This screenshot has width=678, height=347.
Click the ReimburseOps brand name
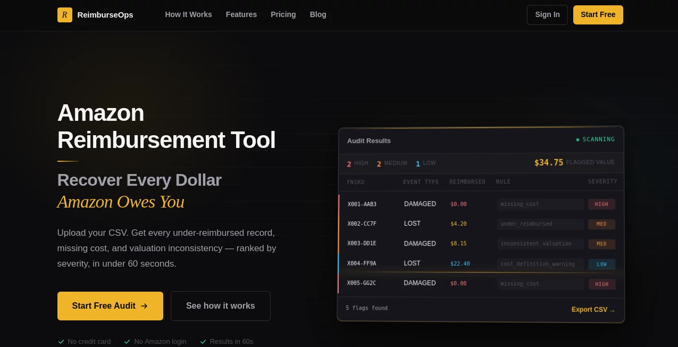105,15
